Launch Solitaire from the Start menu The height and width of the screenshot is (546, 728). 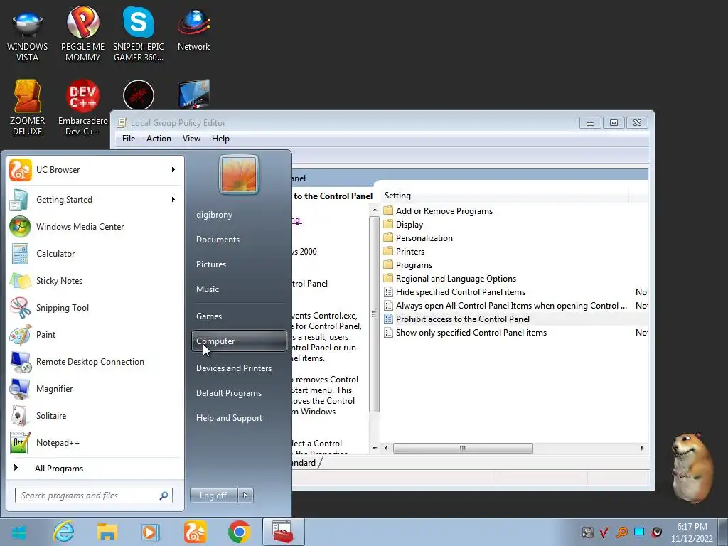pos(95,415)
